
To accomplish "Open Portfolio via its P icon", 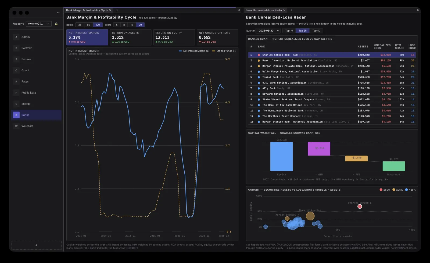I will pyautogui.click(x=16, y=48).
